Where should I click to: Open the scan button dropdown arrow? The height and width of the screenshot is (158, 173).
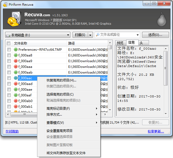click(x=90, y=35)
